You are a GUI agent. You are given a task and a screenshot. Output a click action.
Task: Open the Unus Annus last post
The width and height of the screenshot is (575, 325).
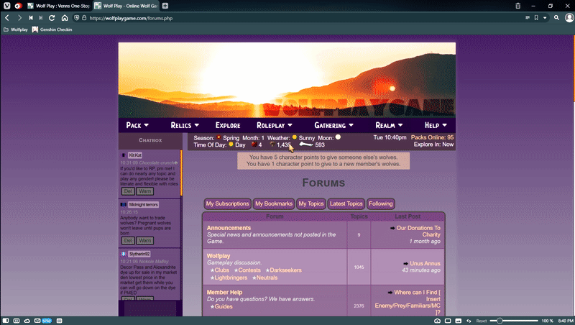tap(425, 263)
